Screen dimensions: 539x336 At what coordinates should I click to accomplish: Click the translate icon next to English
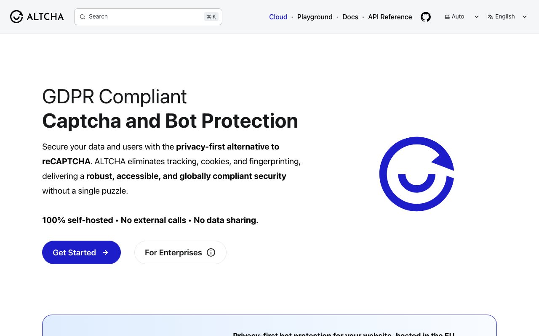[491, 17]
